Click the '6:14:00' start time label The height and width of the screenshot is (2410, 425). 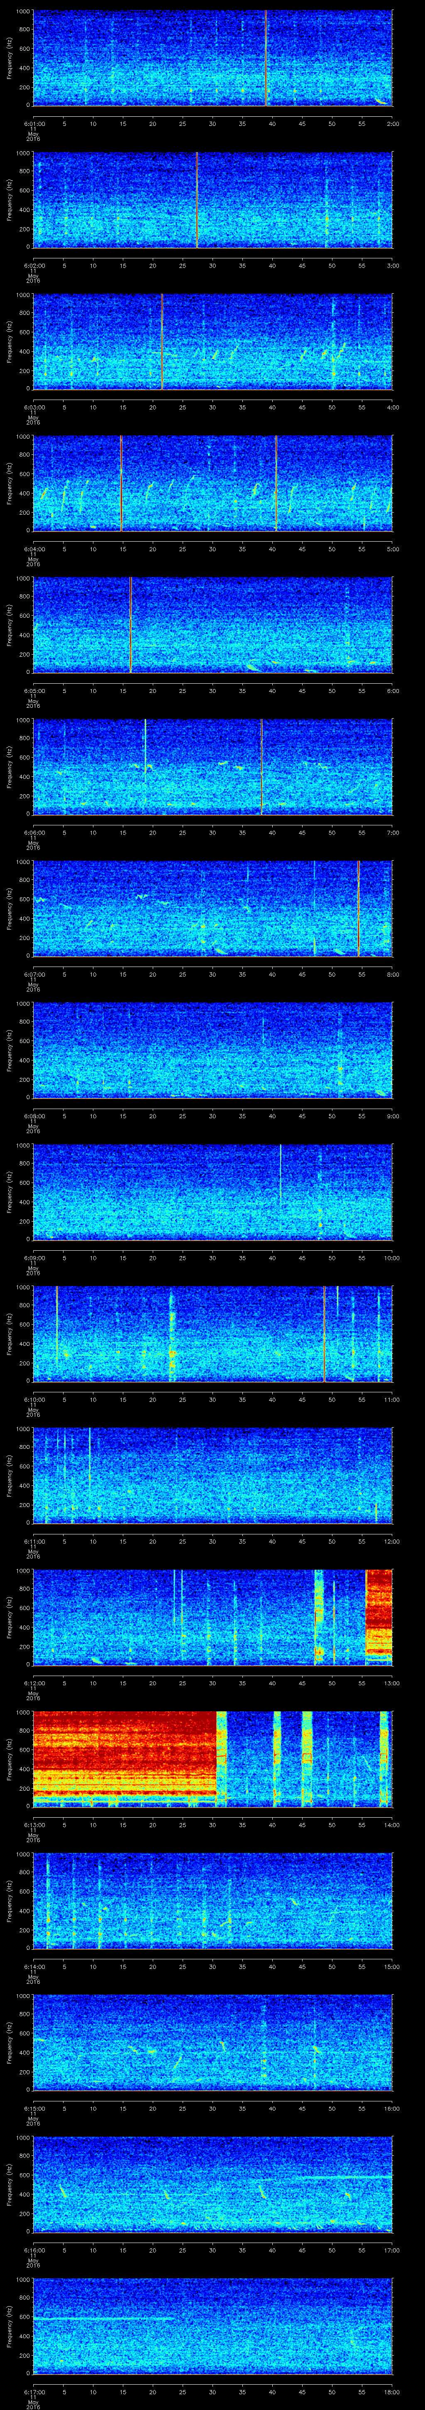click(34, 1966)
